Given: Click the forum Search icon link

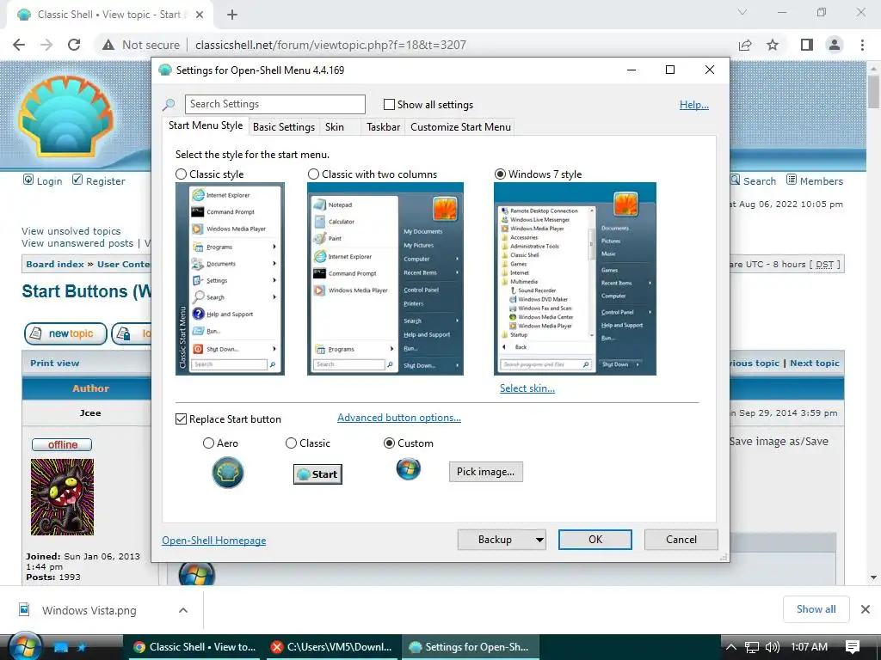Looking at the screenshot, I should (735, 180).
